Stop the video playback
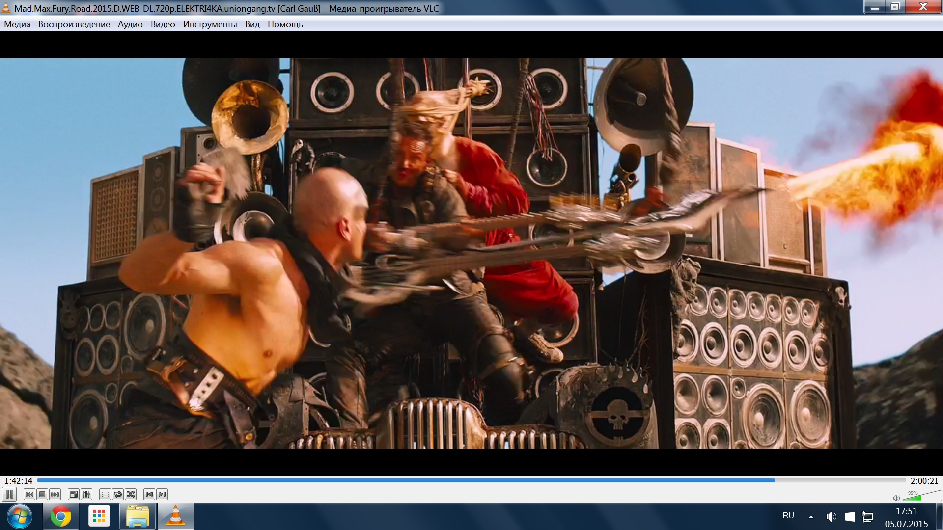Image resolution: width=943 pixels, height=530 pixels. (42, 494)
